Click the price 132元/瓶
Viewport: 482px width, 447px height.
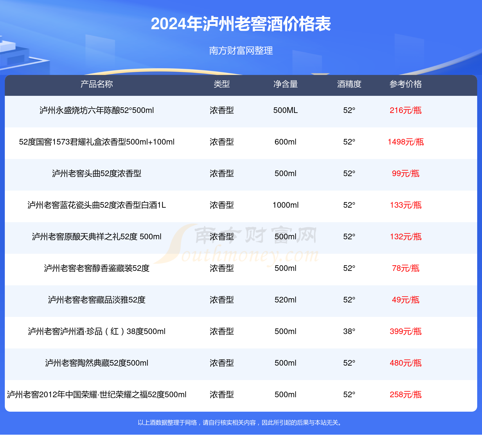click(406, 237)
